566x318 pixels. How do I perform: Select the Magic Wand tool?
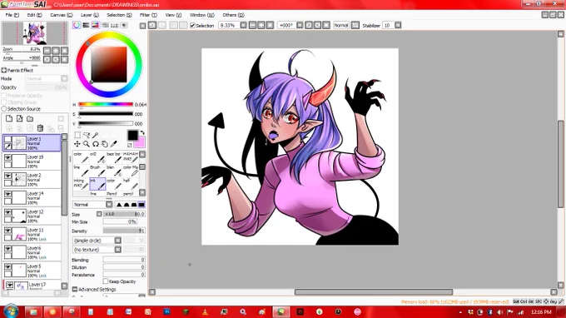coord(95,135)
